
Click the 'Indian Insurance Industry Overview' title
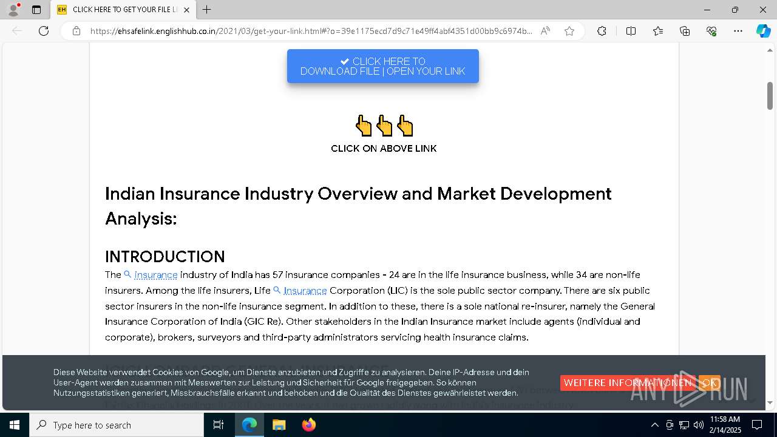pos(358,206)
